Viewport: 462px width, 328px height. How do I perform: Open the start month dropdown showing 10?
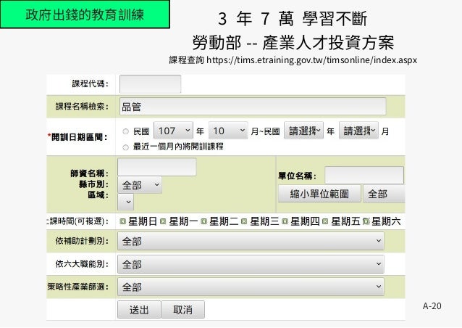click(x=228, y=130)
